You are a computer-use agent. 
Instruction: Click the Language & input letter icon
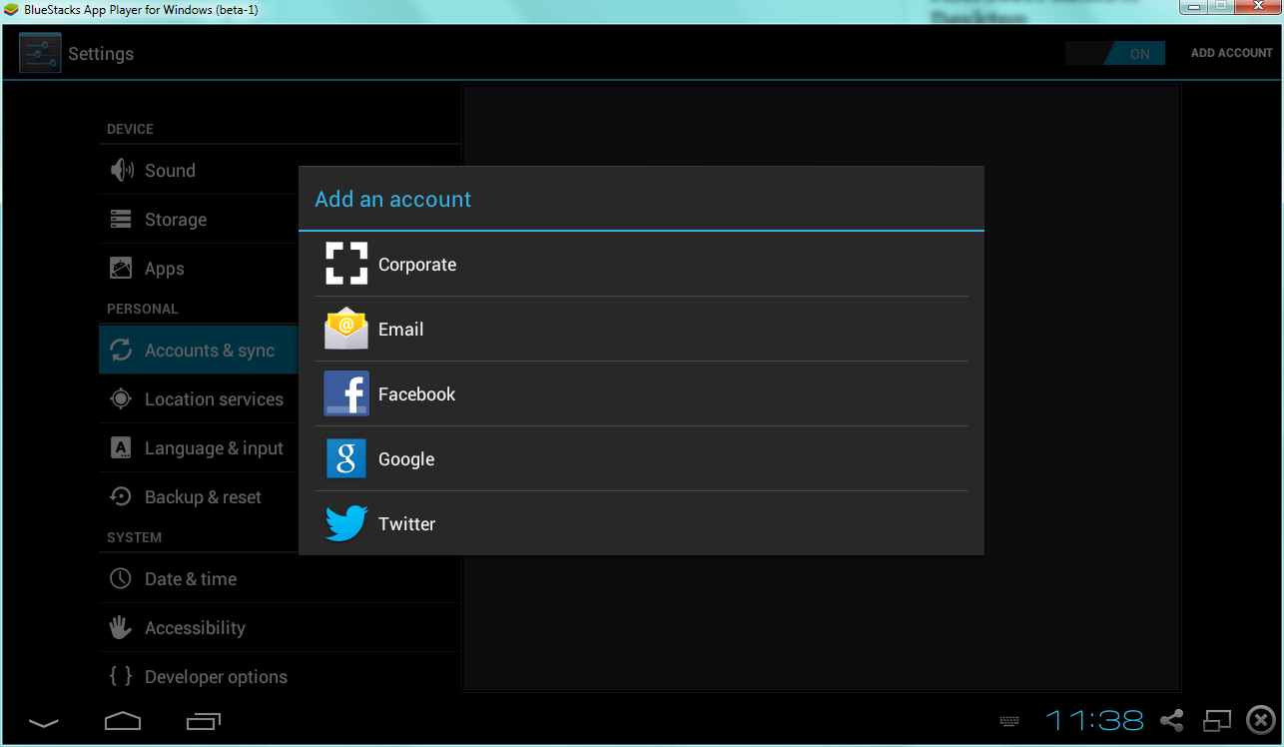121,447
